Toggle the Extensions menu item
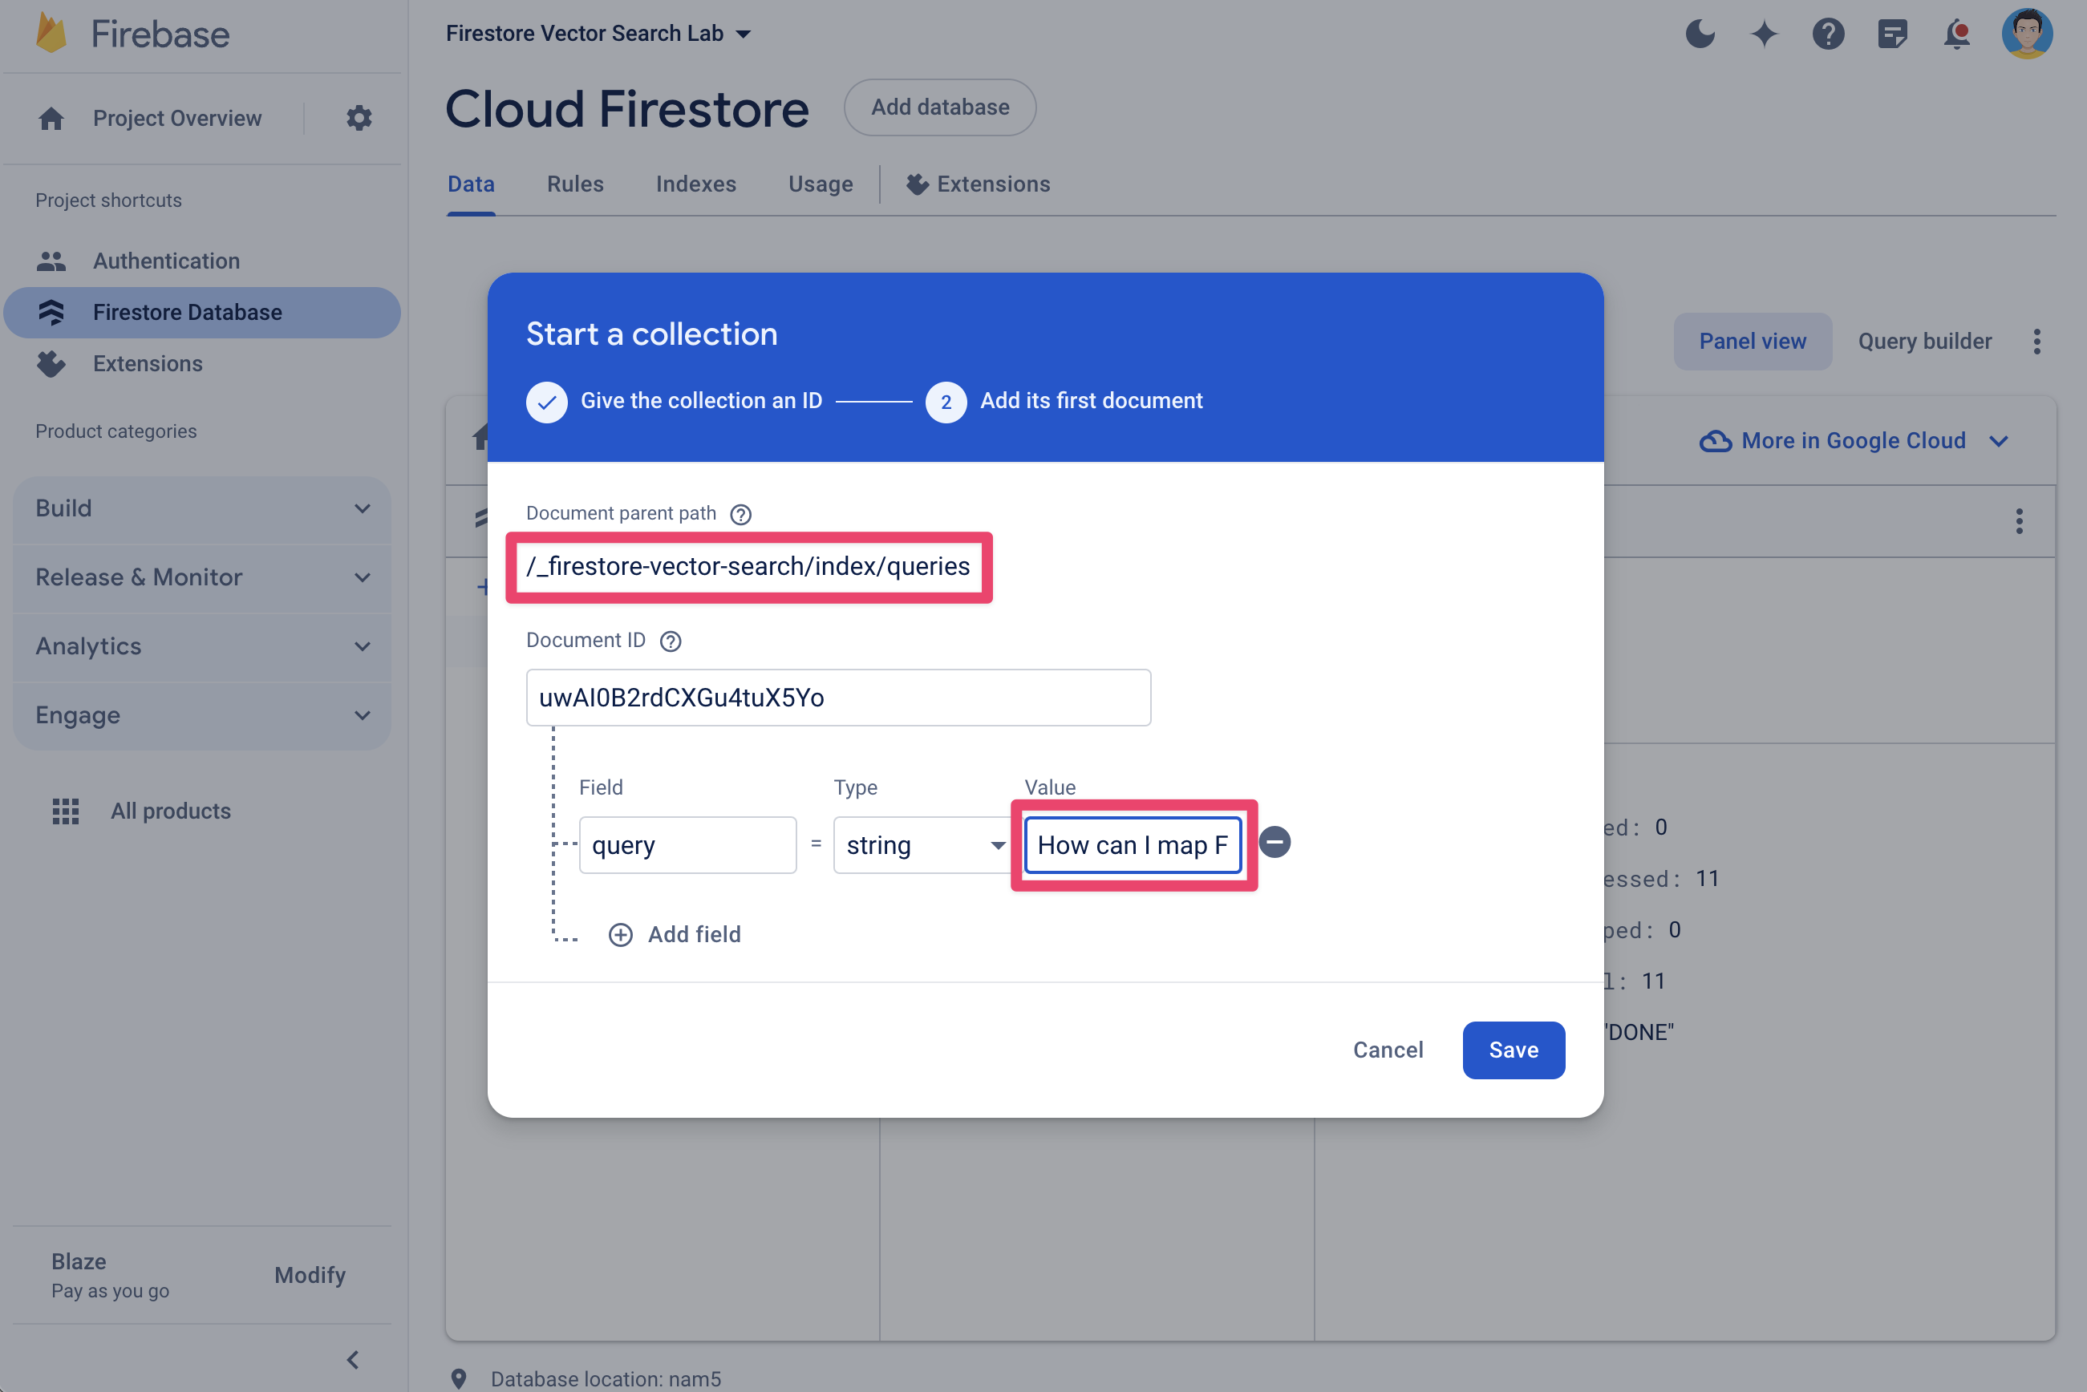 146,362
